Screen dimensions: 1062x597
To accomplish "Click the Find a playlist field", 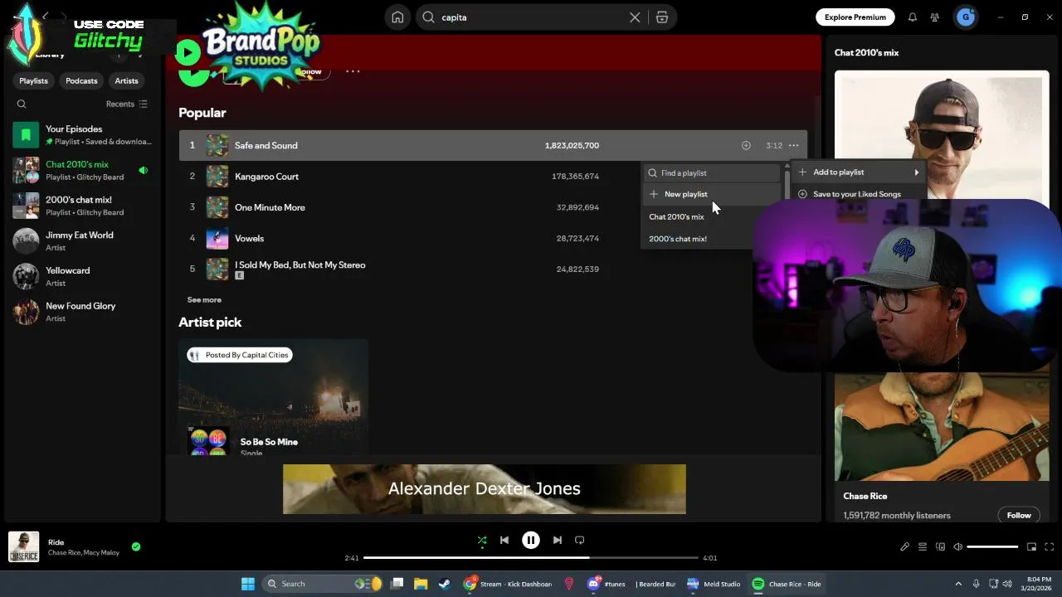I will coord(713,172).
